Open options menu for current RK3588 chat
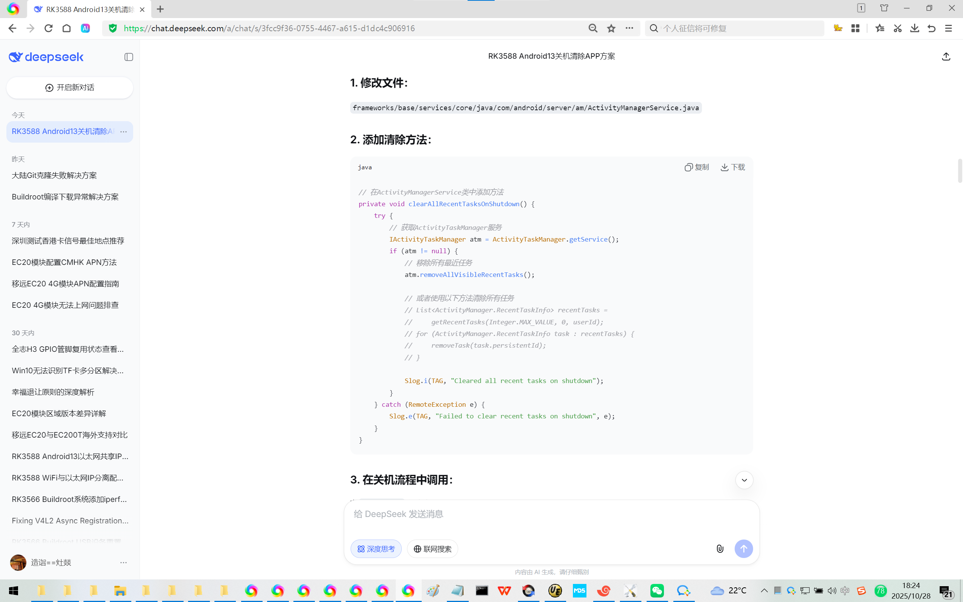 pos(124,131)
